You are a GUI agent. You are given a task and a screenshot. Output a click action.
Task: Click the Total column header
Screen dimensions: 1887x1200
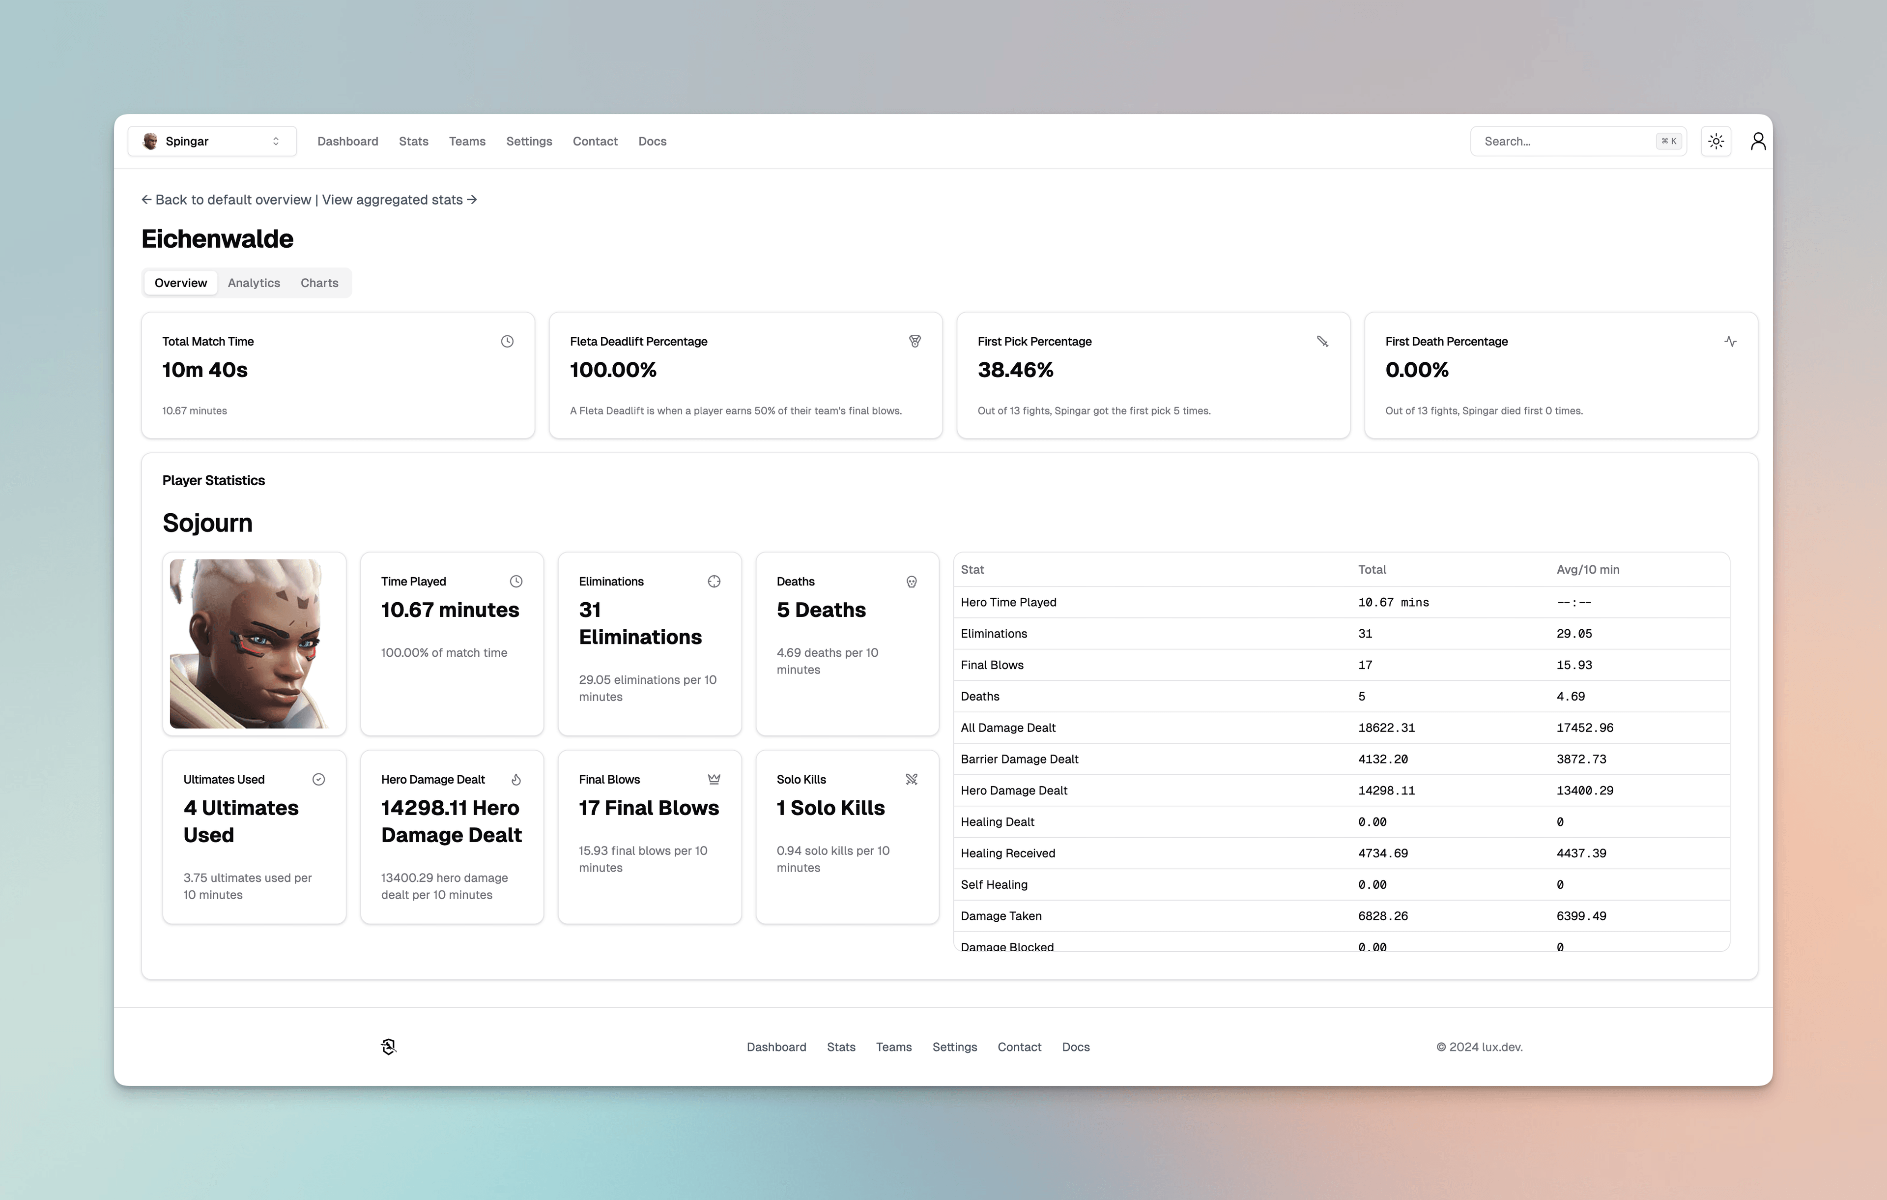(x=1372, y=570)
